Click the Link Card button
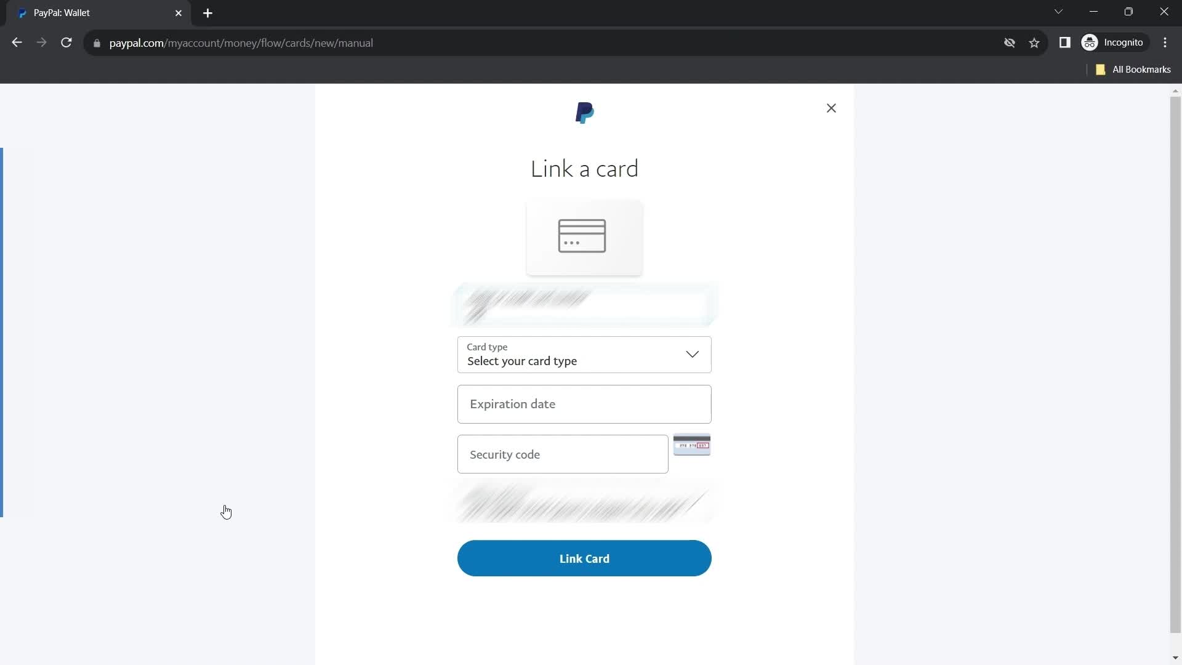Image resolution: width=1182 pixels, height=665 pixels. coord(584,558)
